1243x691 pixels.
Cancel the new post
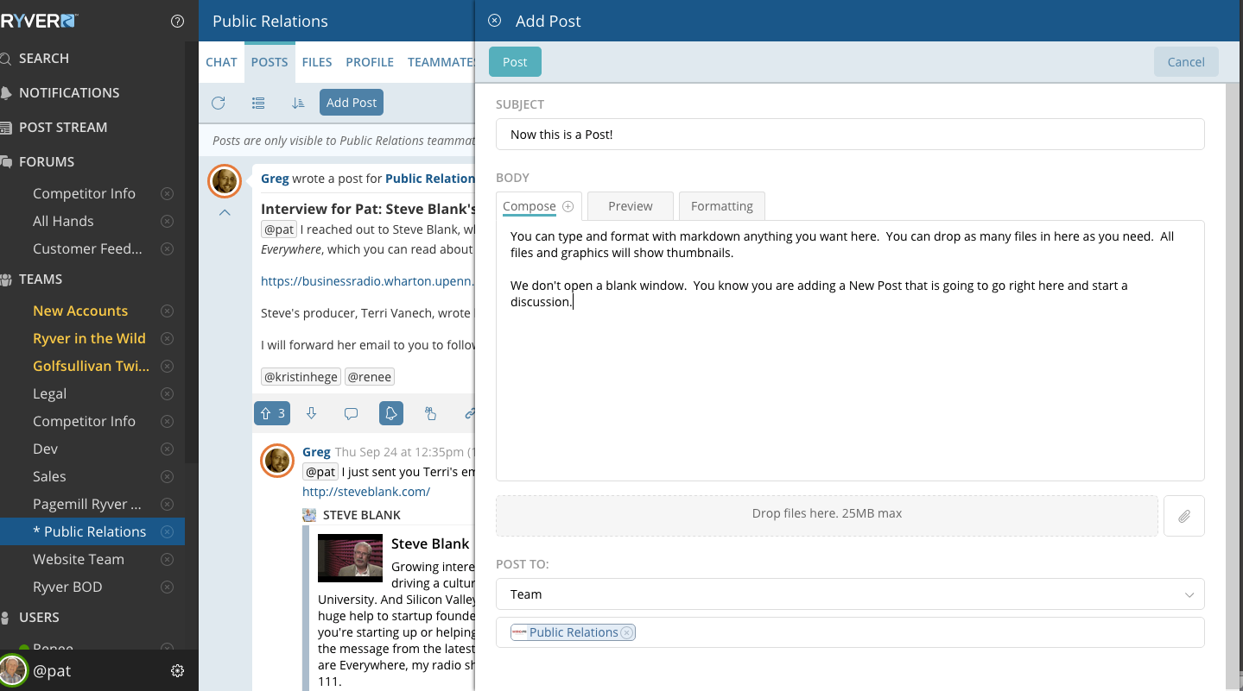(x=1186, y=62)
